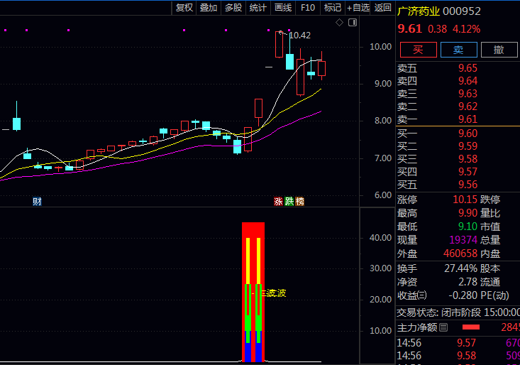Screen dimensions: 520x365
Task: Click 最低 value 9.10
Action: tap(468, 227)
